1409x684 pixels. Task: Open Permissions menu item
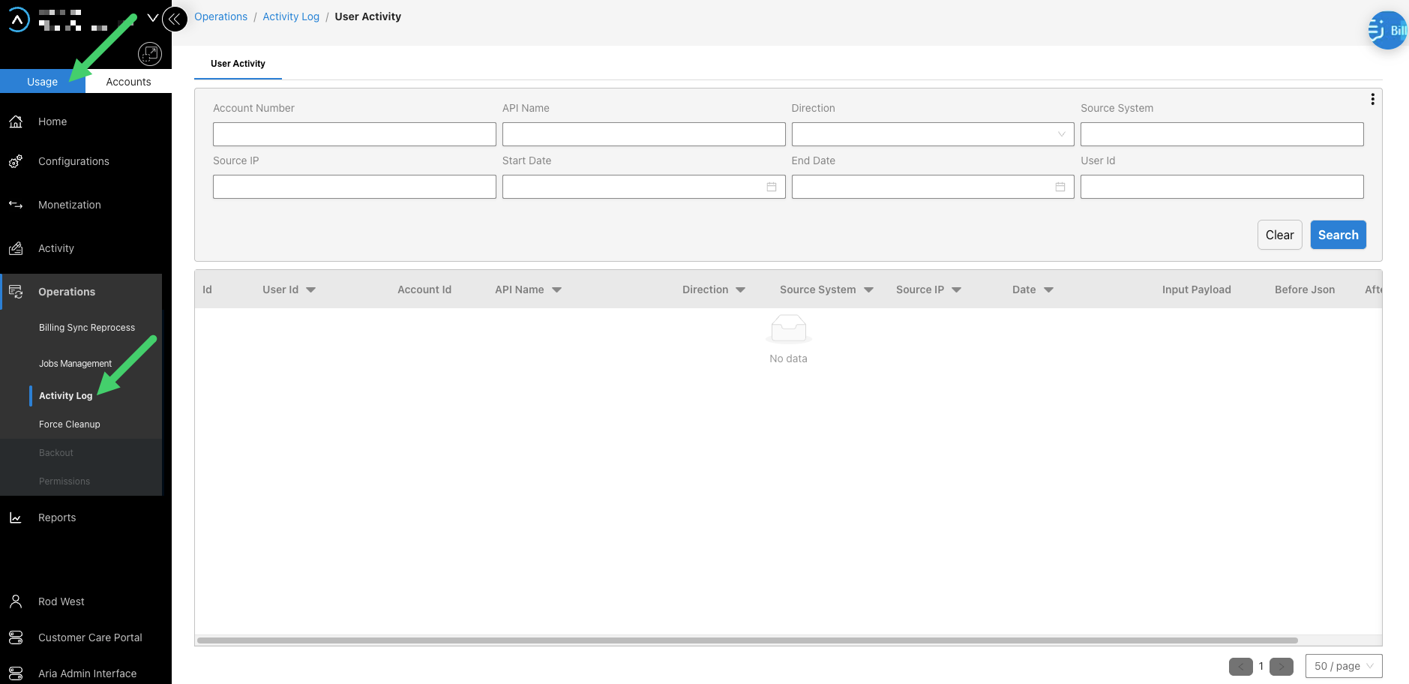pyautogui.click(x=64, y=481)
